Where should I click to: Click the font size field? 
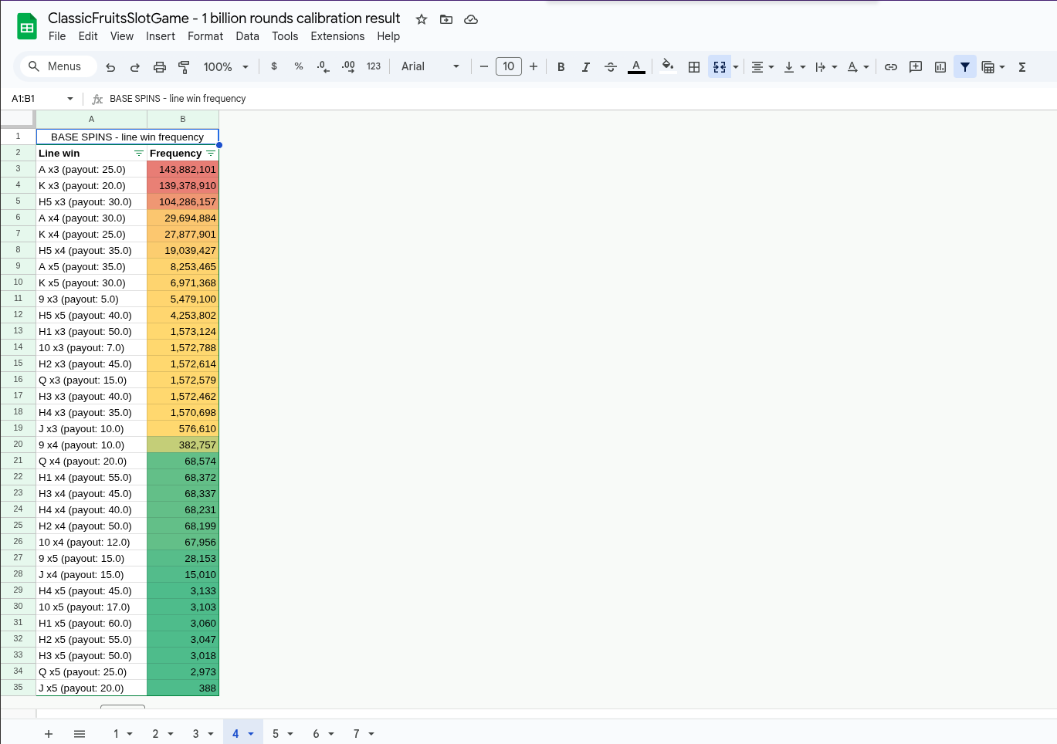[509, 66]
